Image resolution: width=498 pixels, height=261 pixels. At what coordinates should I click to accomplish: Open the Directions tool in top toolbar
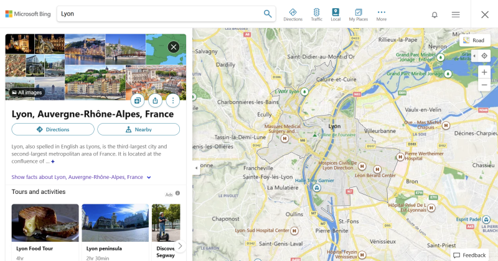click(293, 14)
